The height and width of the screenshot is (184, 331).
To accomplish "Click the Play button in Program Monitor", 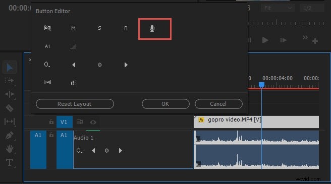I will point(265,40).
